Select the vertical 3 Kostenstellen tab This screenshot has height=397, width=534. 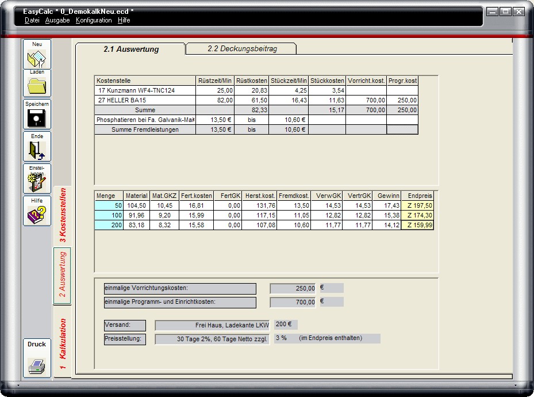point(63,215)
